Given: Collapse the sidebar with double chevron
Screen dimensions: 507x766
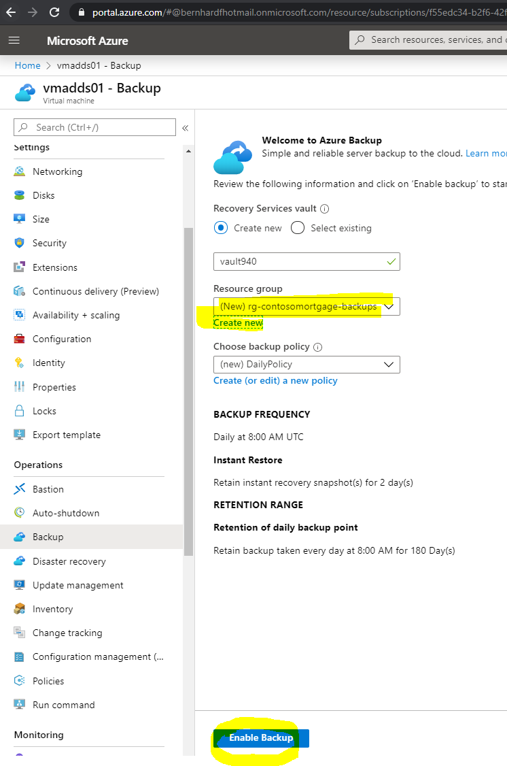Looking at the screenshot, I should (186, 128).
